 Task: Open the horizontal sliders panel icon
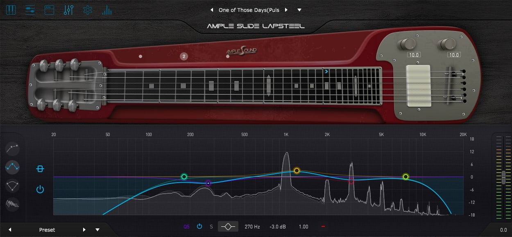[x=30, y=10]
